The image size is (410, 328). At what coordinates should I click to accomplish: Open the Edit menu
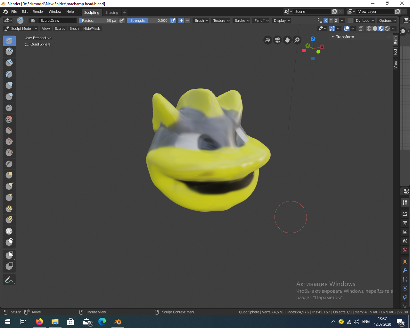[x=25, y=12]
